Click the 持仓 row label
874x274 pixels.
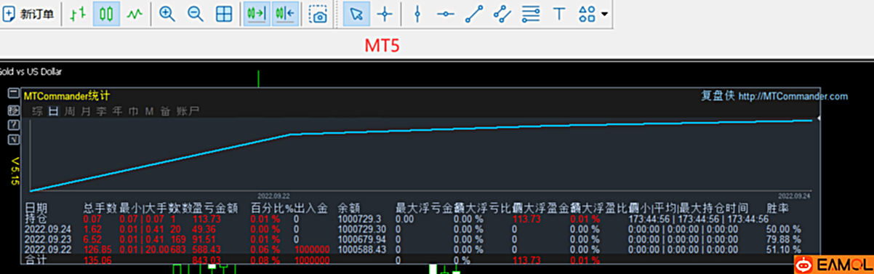36,218
